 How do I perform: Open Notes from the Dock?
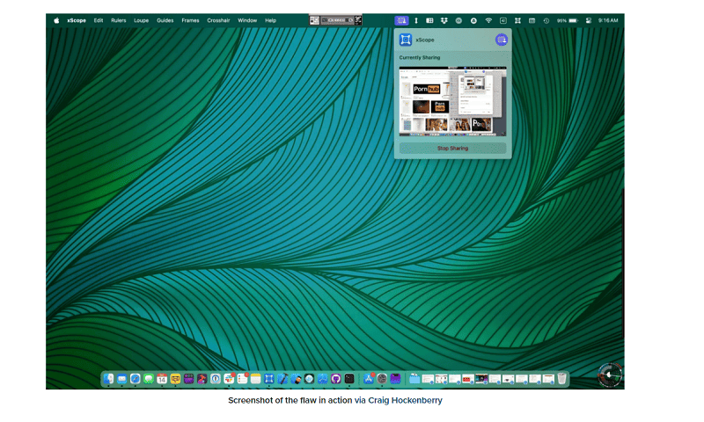(256, 379)
